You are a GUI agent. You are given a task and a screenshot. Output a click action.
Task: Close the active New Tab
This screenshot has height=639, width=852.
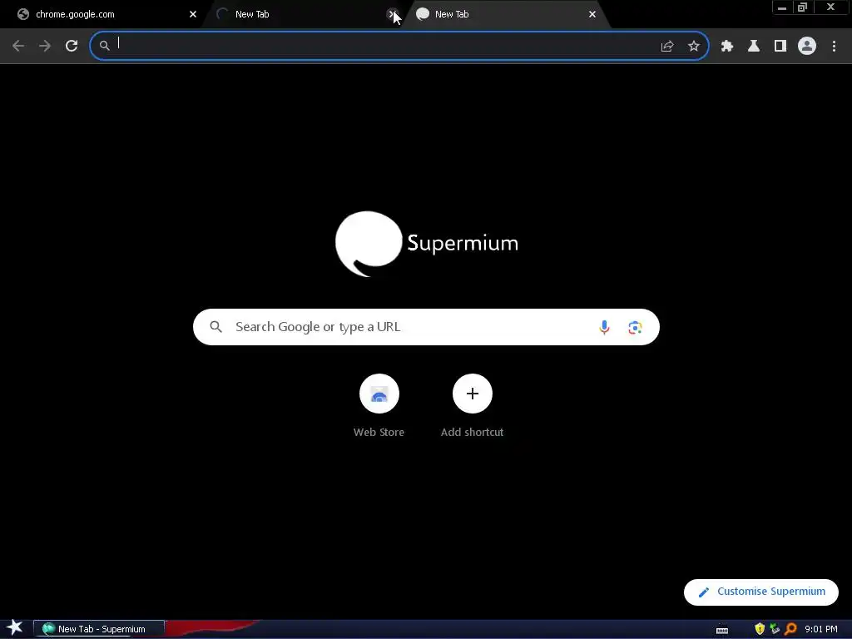pyautogui.click(x=592, y=15)
